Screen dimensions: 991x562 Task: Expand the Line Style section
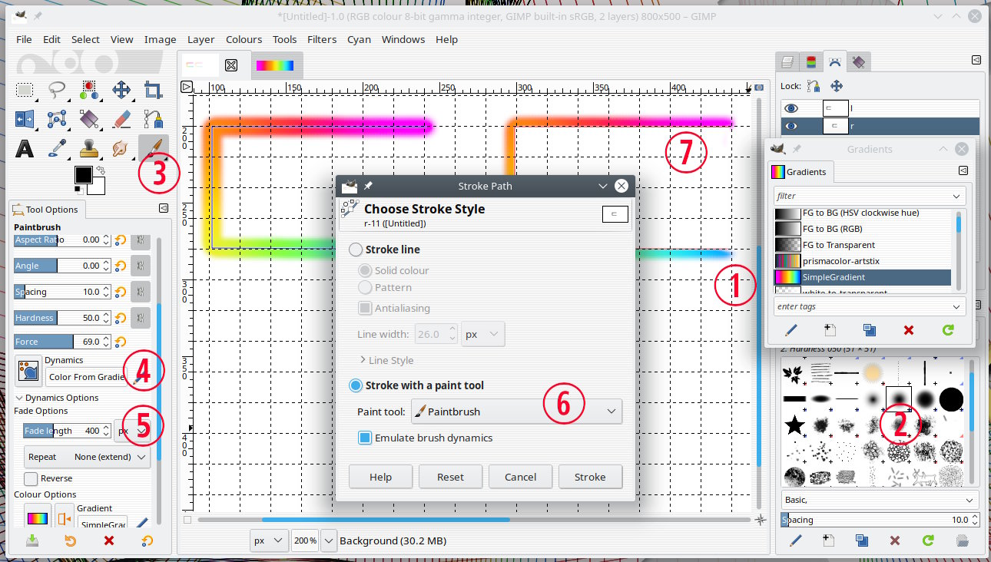click(386, 360)
